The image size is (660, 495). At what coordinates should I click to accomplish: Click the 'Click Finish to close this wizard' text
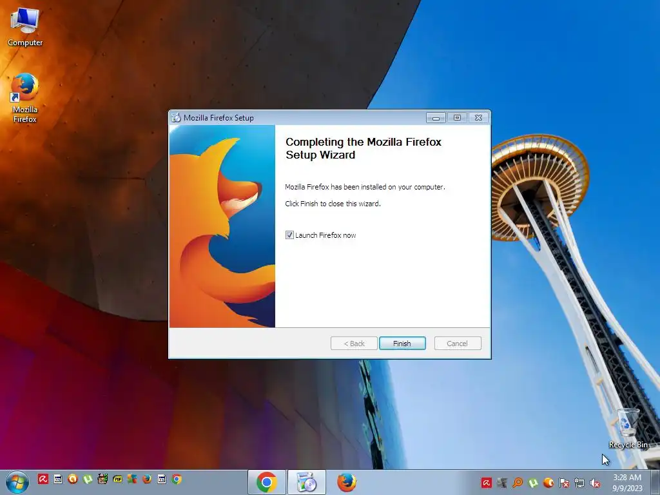point(333,204)
